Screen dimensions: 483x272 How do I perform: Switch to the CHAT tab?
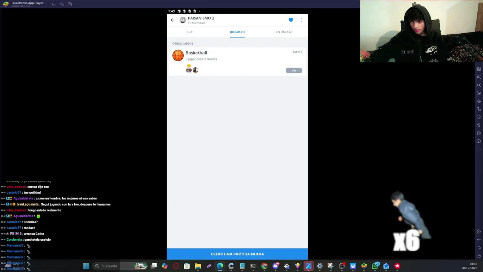pyautogui.click(x=190, y=32)
